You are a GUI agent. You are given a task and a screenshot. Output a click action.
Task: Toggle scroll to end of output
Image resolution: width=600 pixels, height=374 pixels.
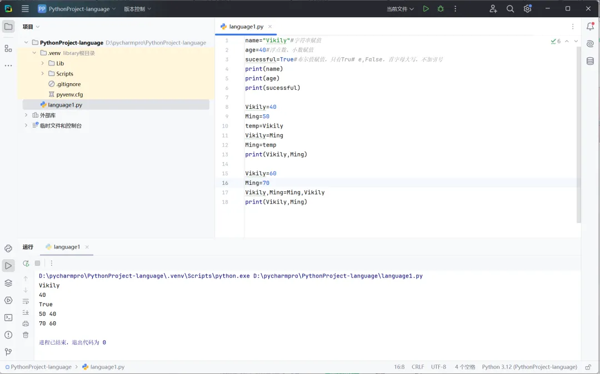[26, 312]
